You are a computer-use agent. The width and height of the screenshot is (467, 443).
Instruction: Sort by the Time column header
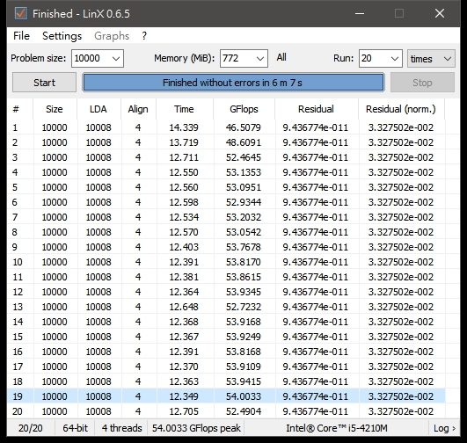pos(184,109)
